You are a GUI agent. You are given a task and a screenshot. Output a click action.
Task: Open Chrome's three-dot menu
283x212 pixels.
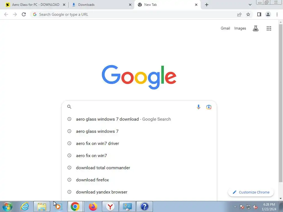click(277, 14)
